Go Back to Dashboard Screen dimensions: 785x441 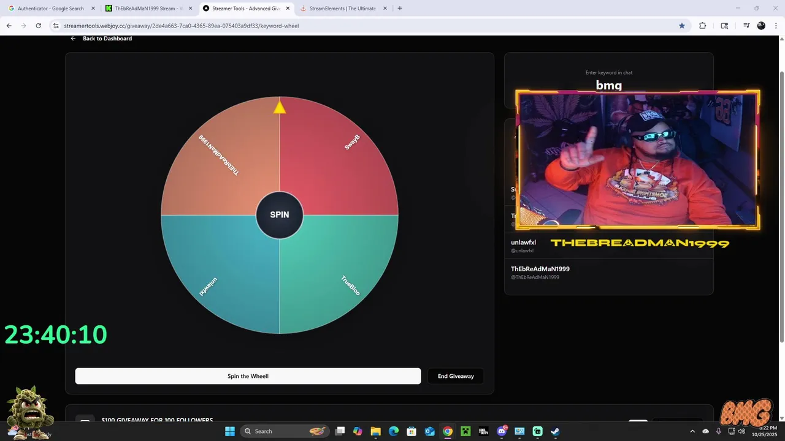click(x=101, y=39)
